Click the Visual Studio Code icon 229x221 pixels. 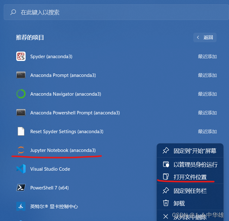(x=21, y=169)
